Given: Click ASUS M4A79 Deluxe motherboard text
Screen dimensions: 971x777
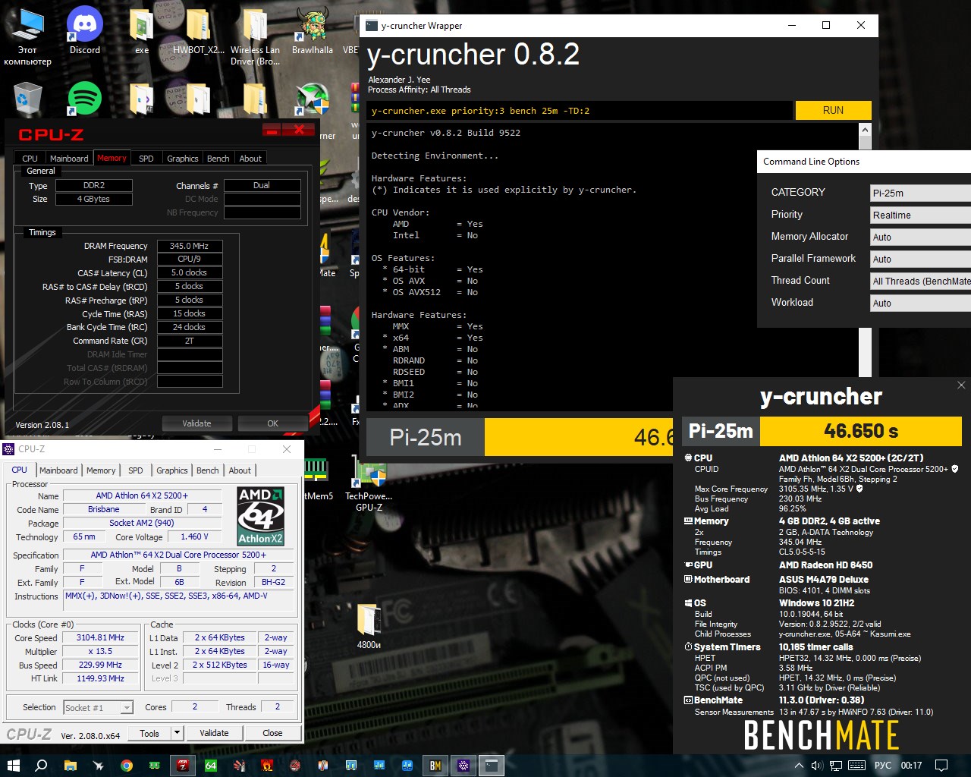Looking at the screenshot, I should pos(823,579).
